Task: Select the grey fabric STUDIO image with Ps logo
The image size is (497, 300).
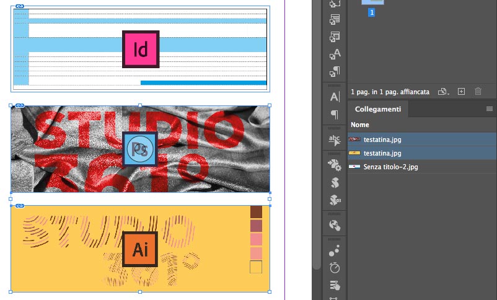Action: (140, 149)
